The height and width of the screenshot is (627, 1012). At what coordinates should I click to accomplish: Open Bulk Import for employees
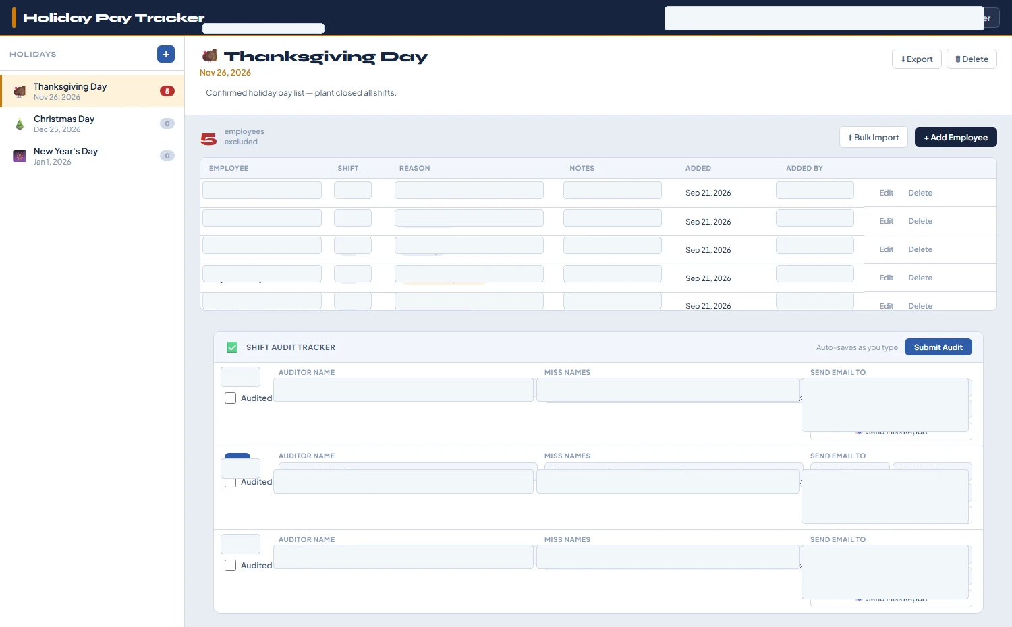[x=874, y=137]
